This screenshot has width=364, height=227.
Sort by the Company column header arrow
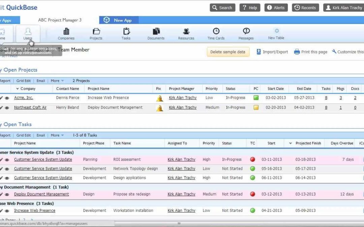coord(18,89)
